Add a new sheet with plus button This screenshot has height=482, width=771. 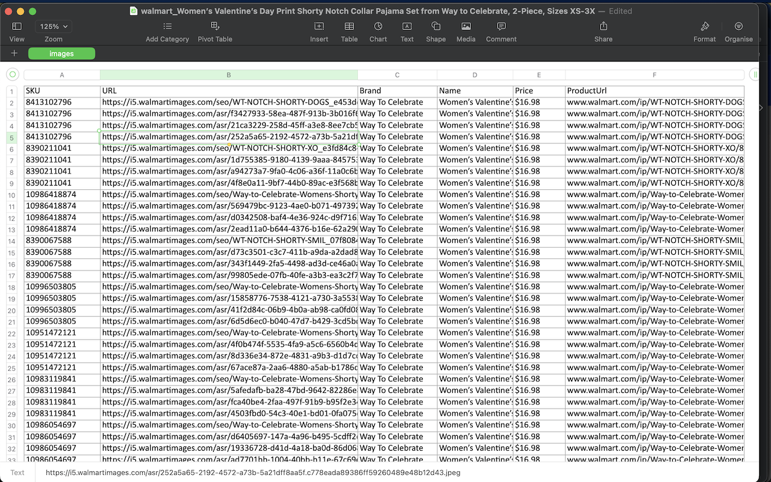[14, 54]
